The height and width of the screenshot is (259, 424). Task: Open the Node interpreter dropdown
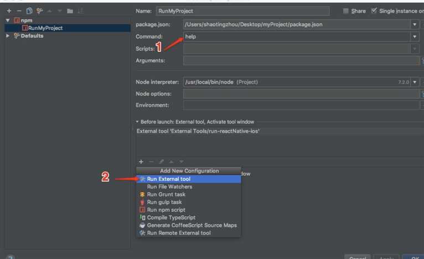click(x=414, y=82)
